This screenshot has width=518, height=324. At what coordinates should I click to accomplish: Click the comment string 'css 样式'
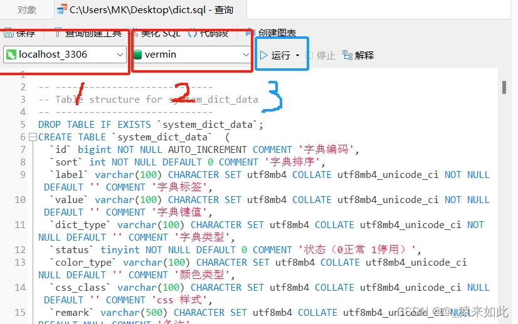coord(179,300)
